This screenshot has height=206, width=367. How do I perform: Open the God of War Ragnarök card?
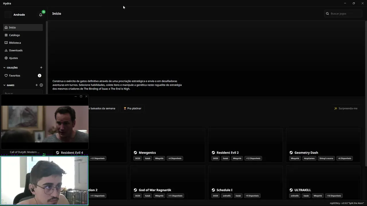167,183
